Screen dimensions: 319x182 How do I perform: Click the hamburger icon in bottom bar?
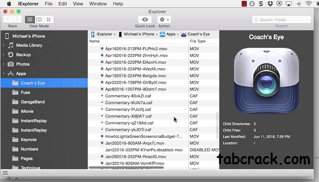click(5, 173)
